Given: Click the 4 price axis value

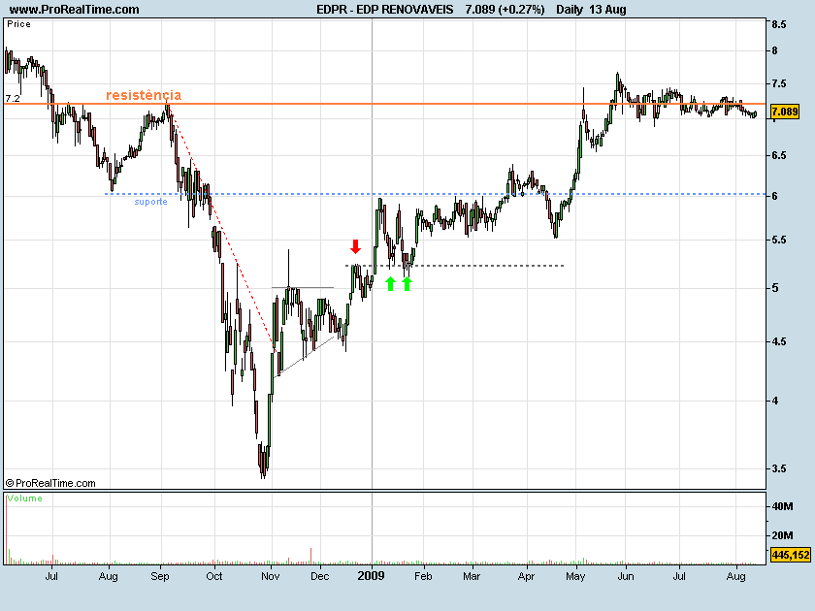Looking at the screenshot, I should [x=775, y=401].
